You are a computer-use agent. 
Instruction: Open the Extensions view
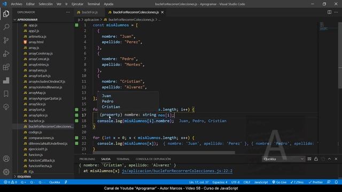[6, 67]
